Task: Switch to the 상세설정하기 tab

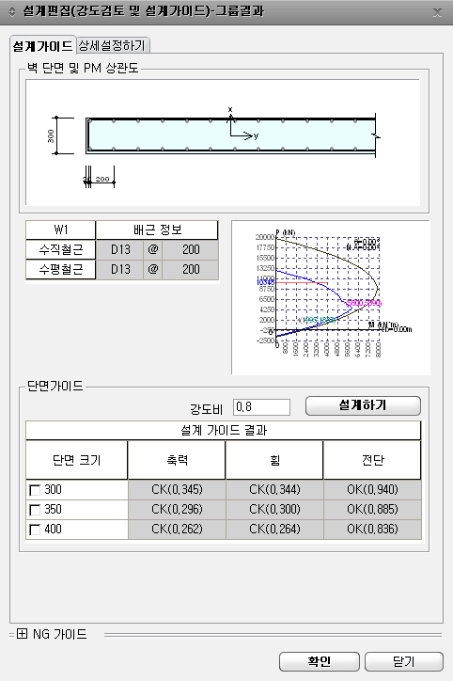Action: (113, 45)
